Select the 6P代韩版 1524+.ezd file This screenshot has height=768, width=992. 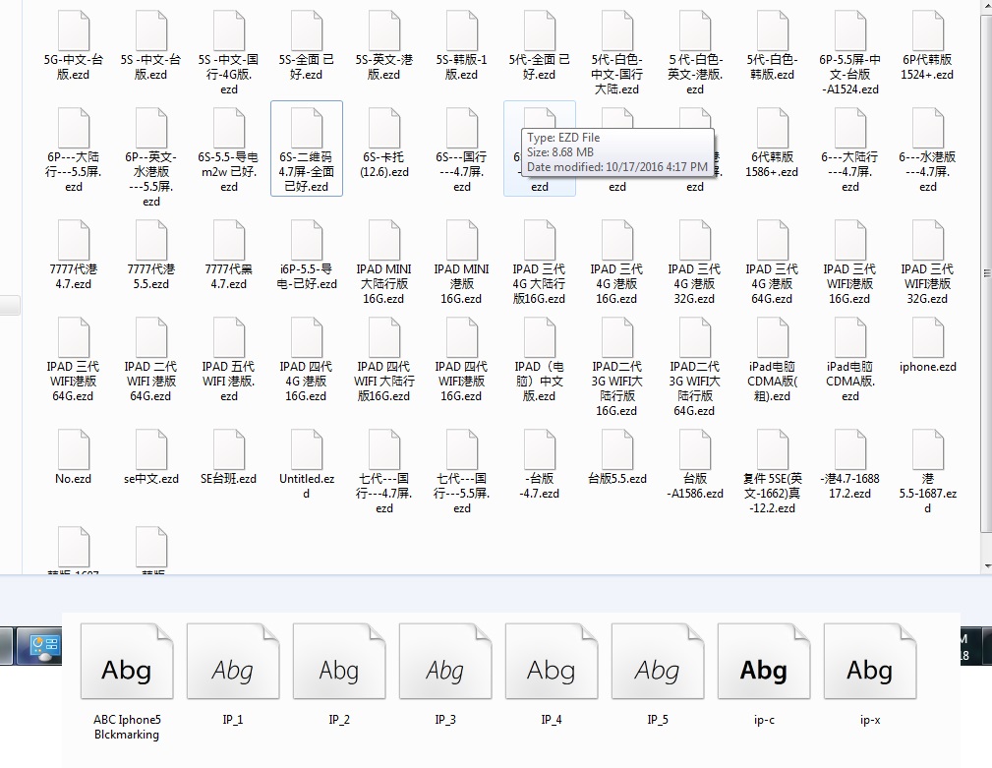point(927,32)
